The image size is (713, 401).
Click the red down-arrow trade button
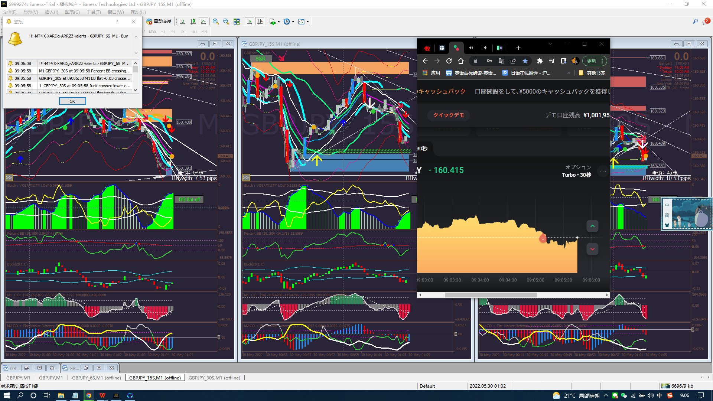(592, 249)
